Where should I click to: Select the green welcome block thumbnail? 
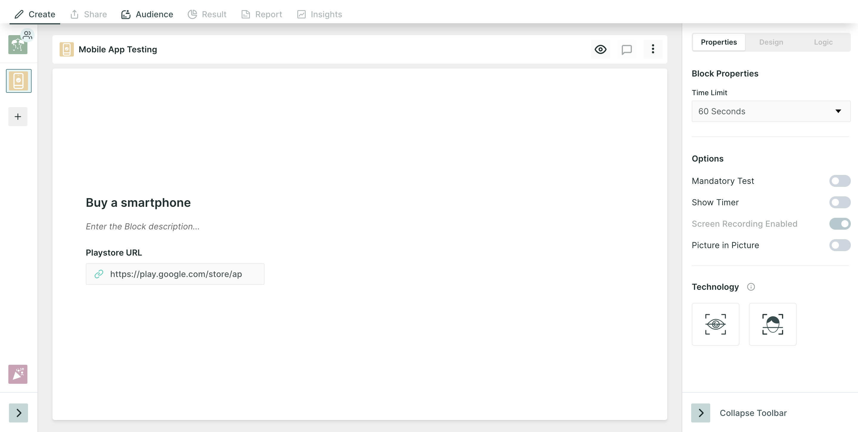(x=18, y=45)
